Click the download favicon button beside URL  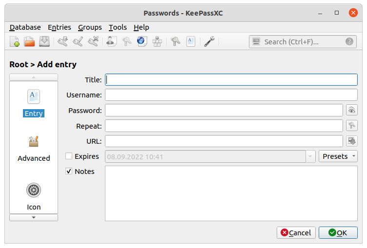pos(351,141)
